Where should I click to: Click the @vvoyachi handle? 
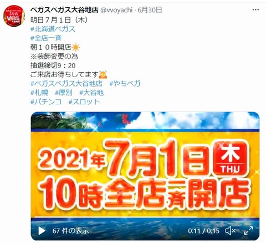116,10
